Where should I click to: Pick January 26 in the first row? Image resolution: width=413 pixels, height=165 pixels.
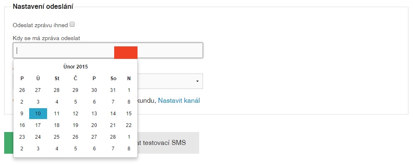pyautogui.click(x=22, y=90)
